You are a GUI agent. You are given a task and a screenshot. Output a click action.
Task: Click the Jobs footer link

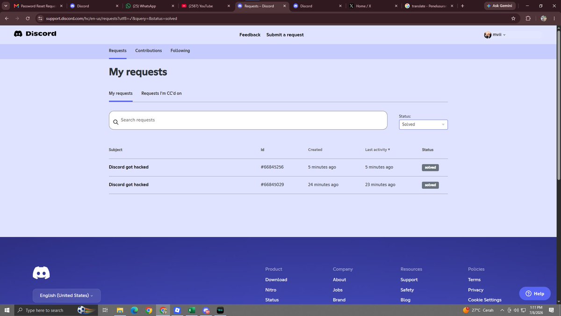pos(338,290)
